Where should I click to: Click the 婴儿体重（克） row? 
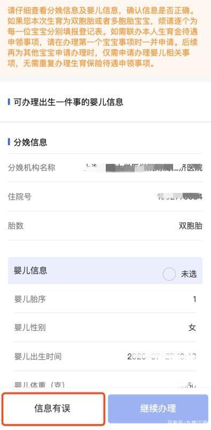[x=105, y=382]
